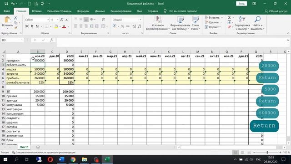This screenshot has width=291, height=164.
Task: Open the font size 11 dropdown
Action: (58, 20)
